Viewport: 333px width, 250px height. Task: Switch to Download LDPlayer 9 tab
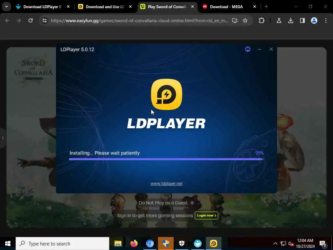click(x=42, y=7)
